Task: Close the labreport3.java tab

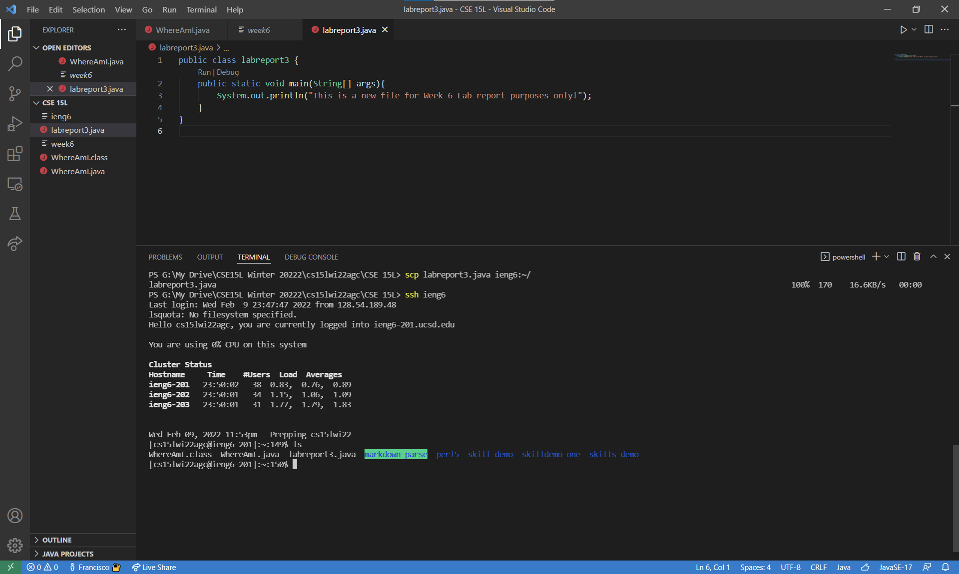Action: [385, 30]
